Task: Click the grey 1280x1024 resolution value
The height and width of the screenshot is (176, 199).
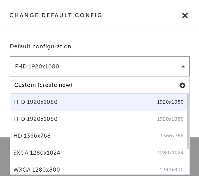Action: (170, 153)
